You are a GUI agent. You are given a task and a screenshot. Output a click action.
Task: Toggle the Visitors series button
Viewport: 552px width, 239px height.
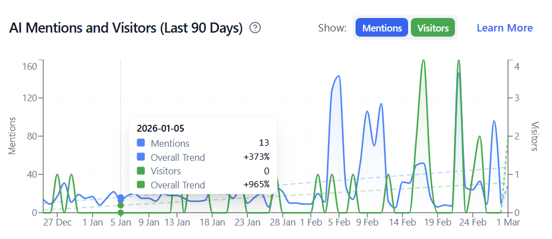point(433,28)
